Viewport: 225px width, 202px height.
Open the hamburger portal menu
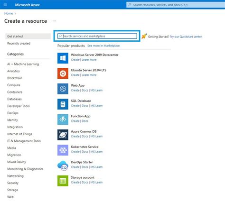click(x=5, y=5)
